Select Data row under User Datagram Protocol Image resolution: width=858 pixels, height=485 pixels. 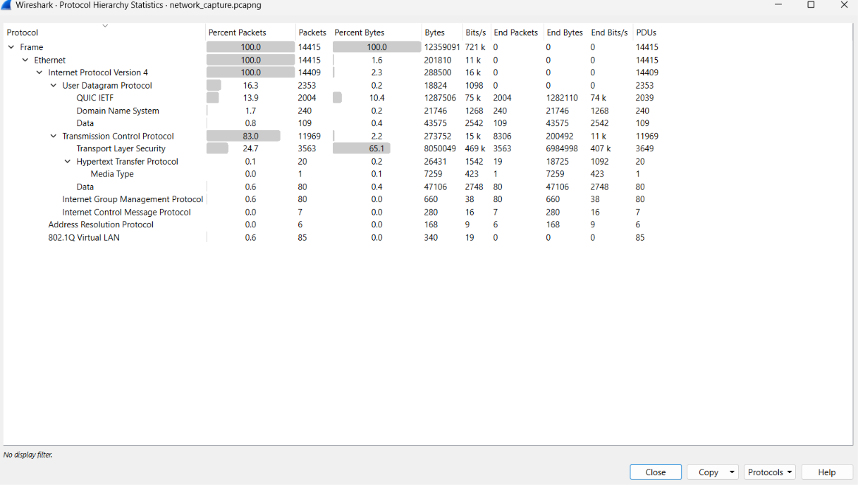coord(428,123)
